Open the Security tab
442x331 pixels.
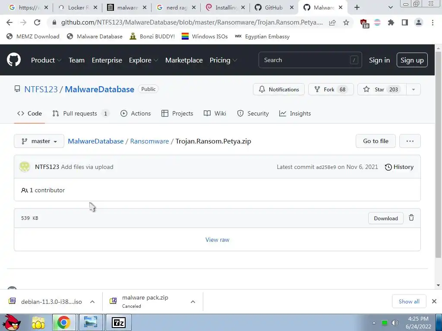click(253, 113)
